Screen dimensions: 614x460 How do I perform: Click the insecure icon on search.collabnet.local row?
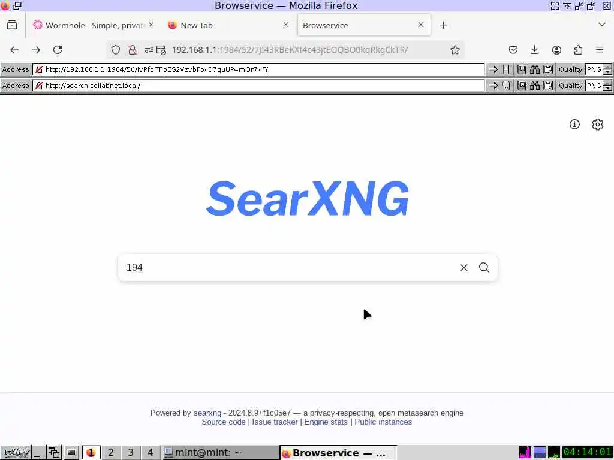pyautogui.click(x=39, y=86)
